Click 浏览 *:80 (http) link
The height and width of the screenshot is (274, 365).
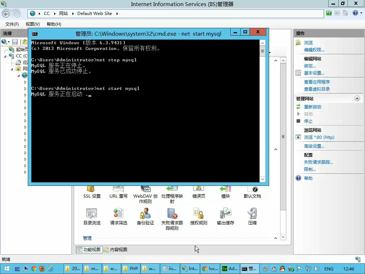(319, 137)
